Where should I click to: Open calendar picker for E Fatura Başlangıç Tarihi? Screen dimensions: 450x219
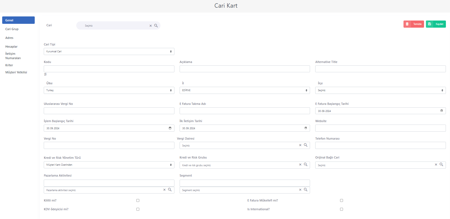pos(442,111)
